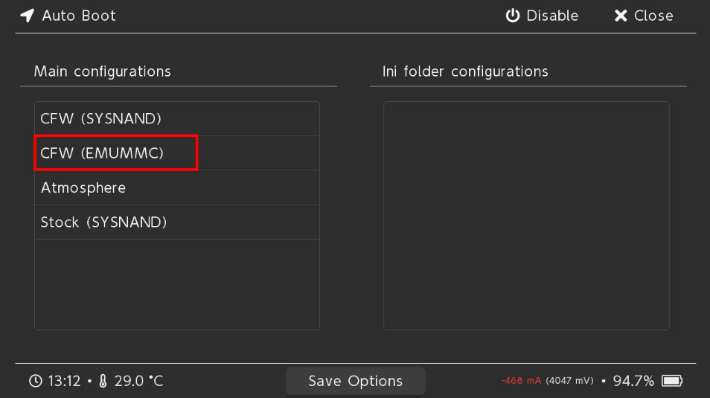
Task: Click the Ini folder configurations heading
Action: coord(465,71)
